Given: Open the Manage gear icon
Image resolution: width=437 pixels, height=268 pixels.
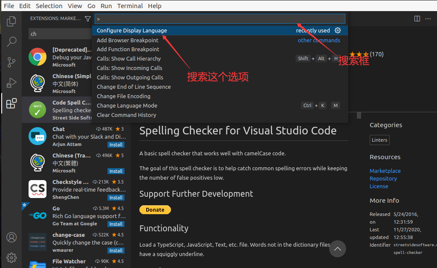Looking at the screenshot, I should tap(12, 258).
